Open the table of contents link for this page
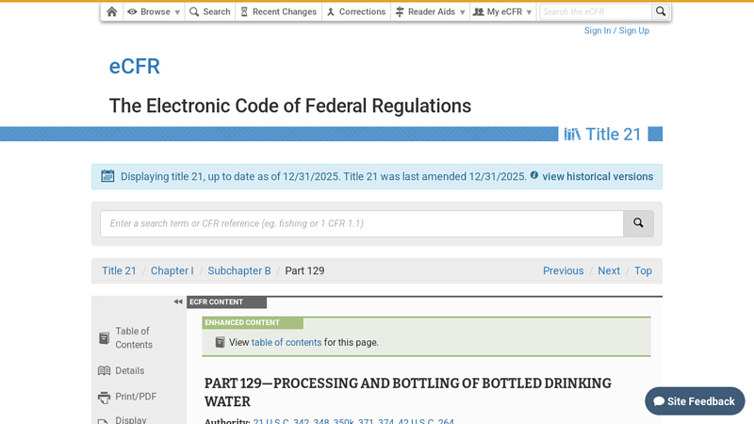754x424 pixels. (287, 342)
